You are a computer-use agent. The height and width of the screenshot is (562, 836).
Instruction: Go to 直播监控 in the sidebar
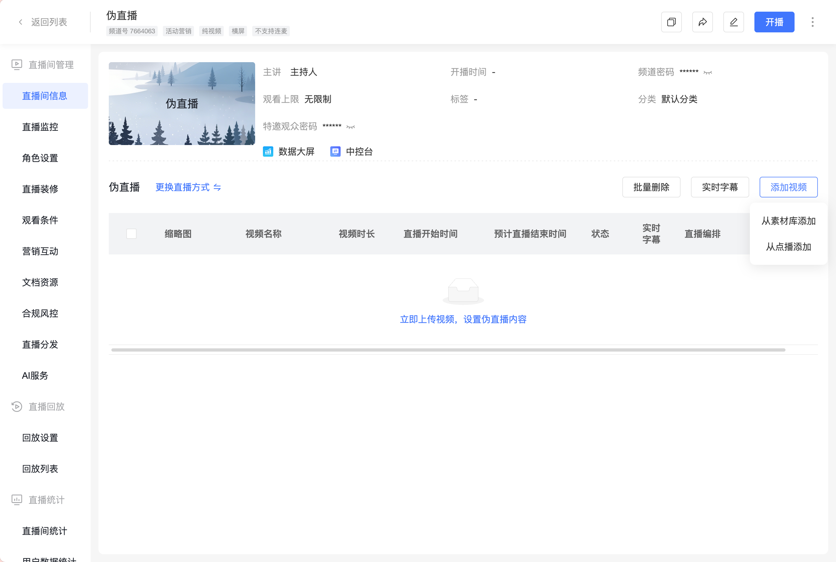click(x=40, y=127)
